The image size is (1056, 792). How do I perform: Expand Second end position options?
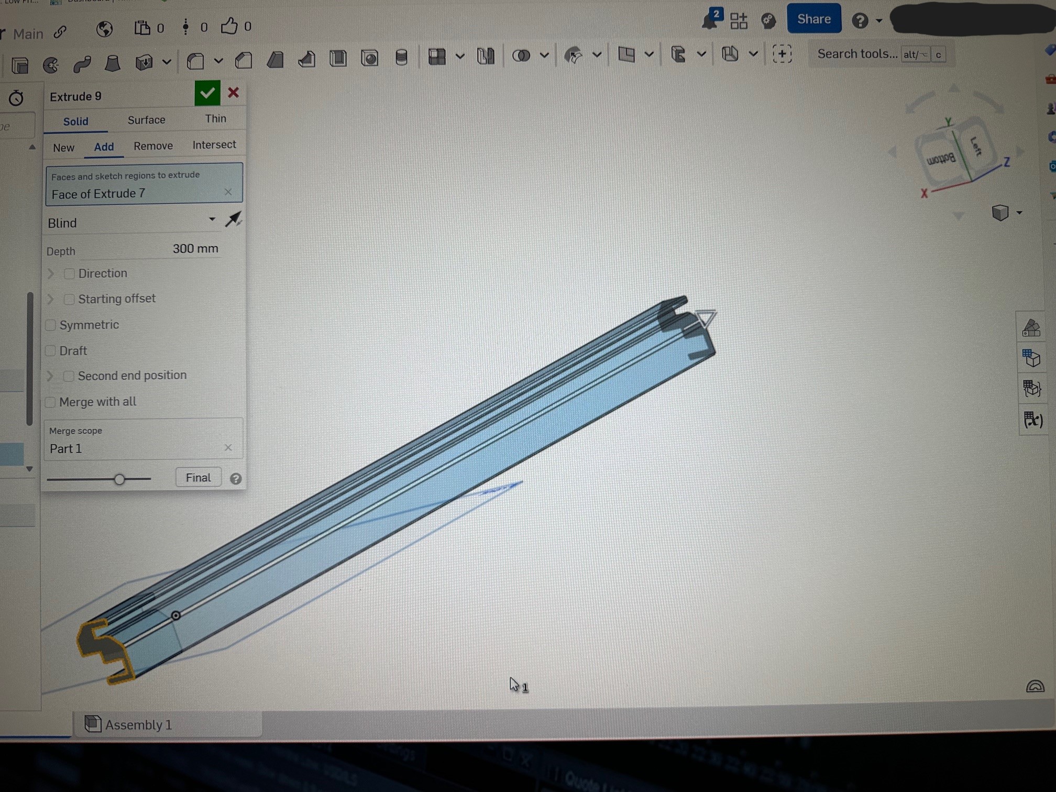pyautogui.click(x=51, y=376)
